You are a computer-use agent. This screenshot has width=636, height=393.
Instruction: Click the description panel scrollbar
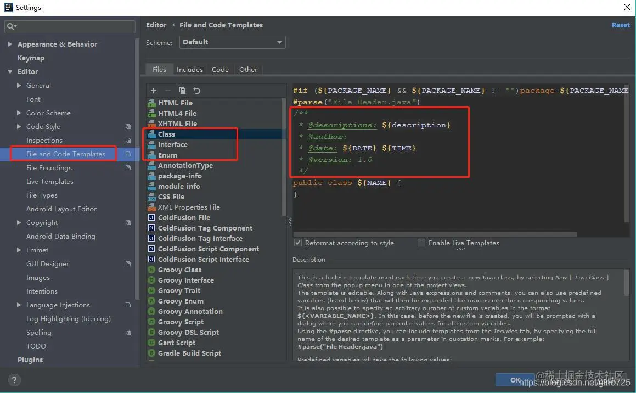[627, 282]
